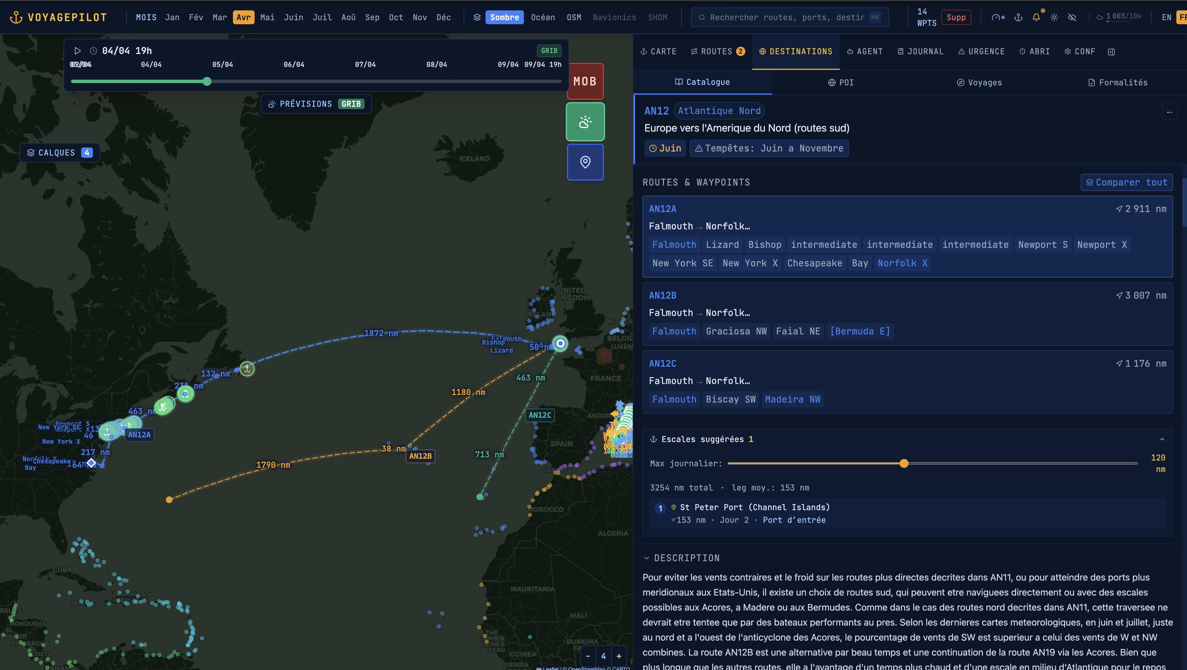The width and height of the screenshot is (1187, 670).
Task: Open the notifications bell
Action: point(1036,17)
